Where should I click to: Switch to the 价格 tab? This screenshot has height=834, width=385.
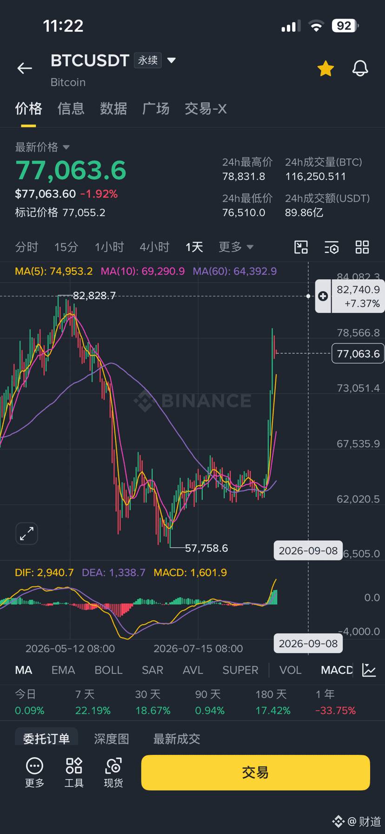(x=28, y=108)
